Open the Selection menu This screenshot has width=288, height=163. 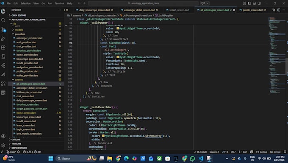coord(25,3)
